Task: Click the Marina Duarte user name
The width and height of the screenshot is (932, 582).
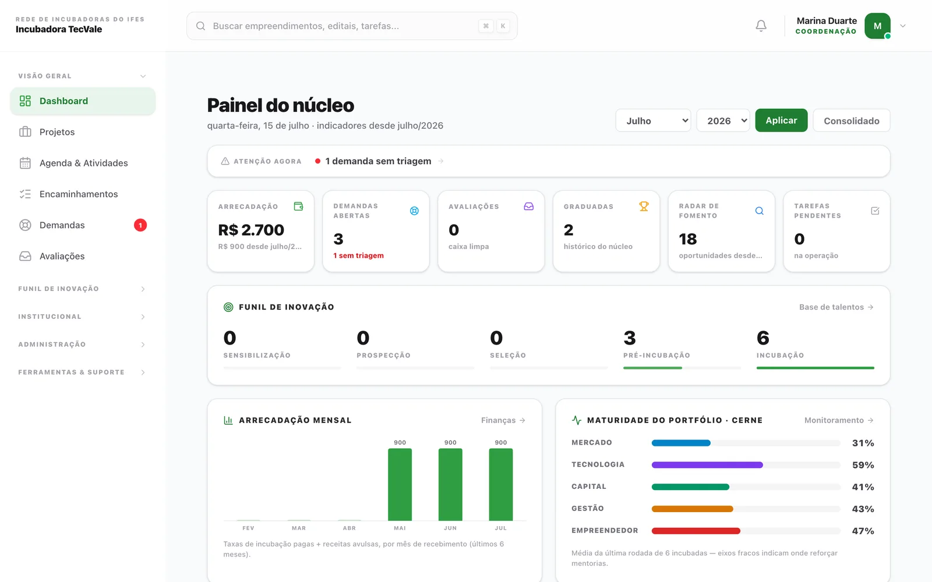Action: [827, 21]
